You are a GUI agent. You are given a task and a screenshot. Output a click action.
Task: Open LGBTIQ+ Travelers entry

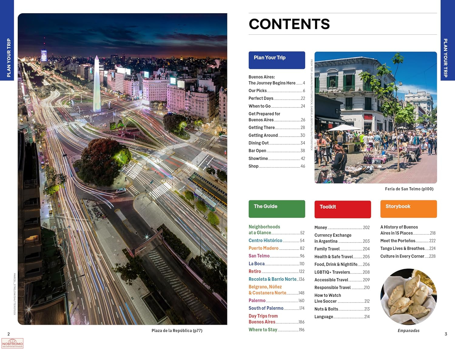tap(332, 272)
